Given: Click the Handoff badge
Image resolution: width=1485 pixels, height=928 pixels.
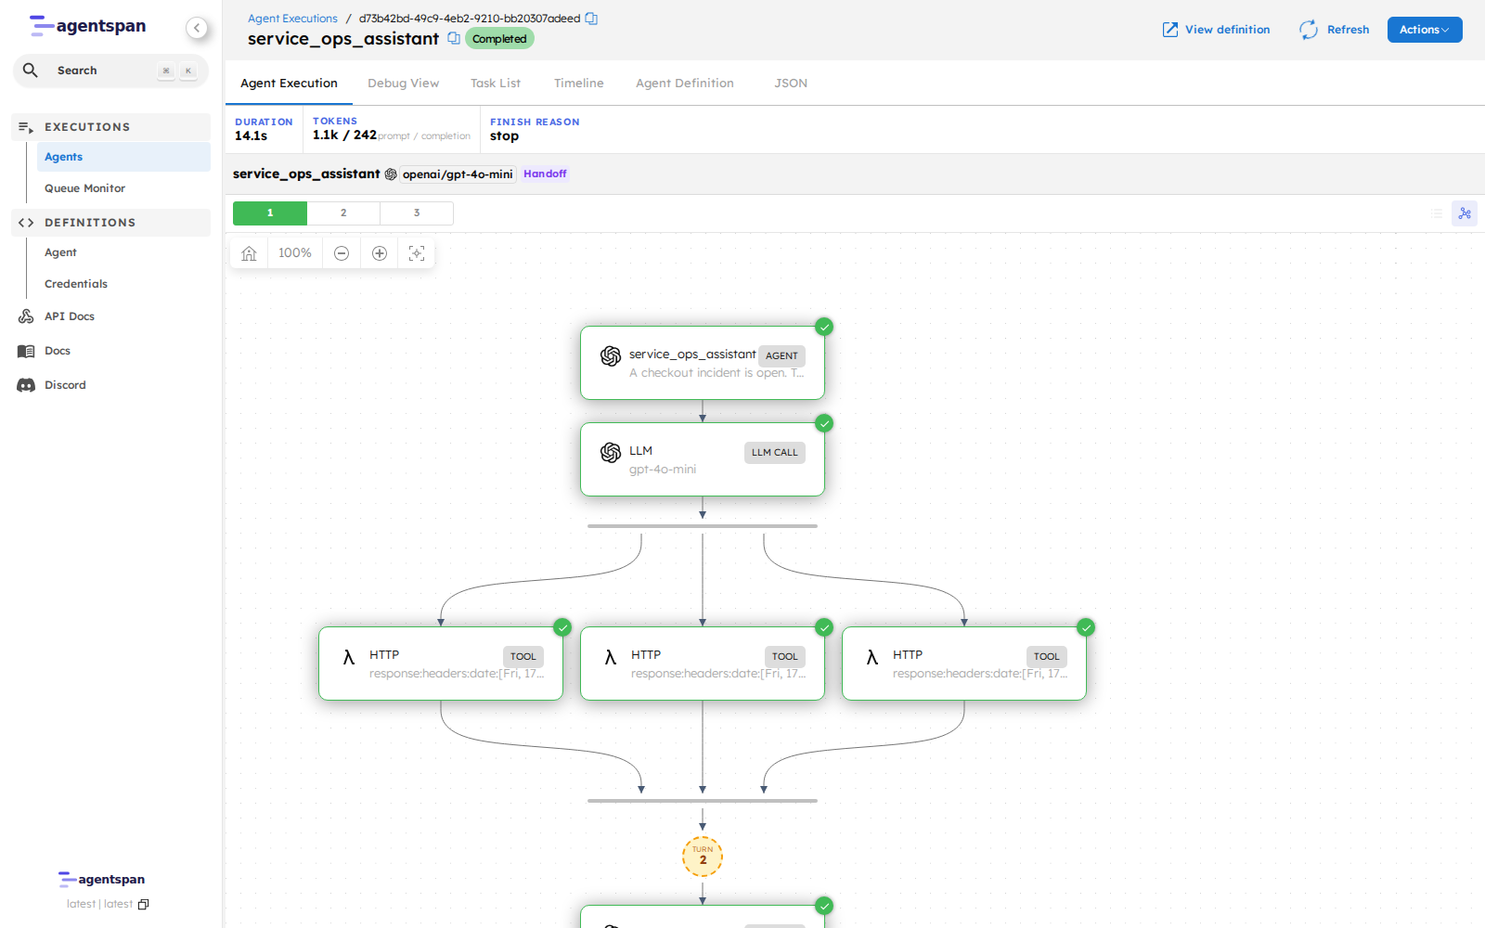Looking at the screenshot, I should [x=545, y=174].
